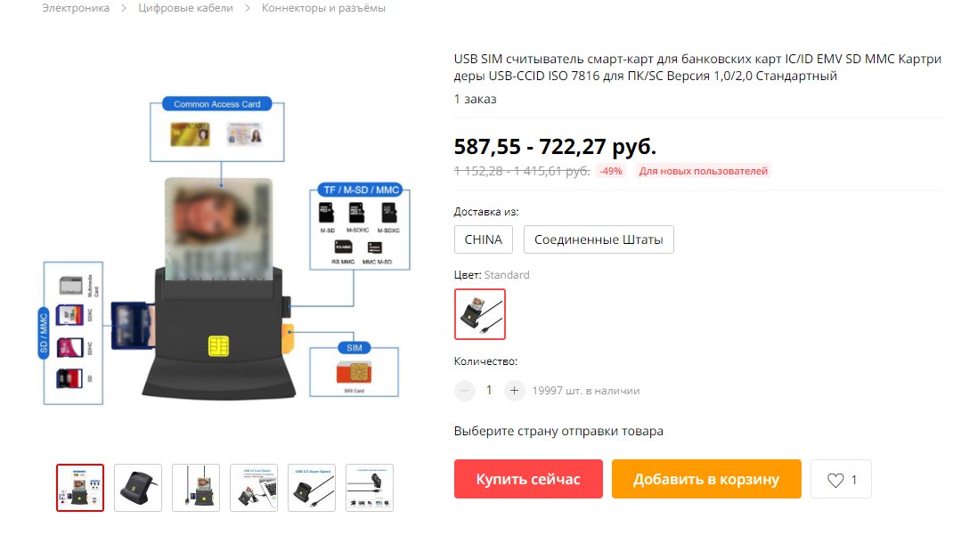Open the Электроника breadcrumb
953x535 pixels.
point(76,8)
